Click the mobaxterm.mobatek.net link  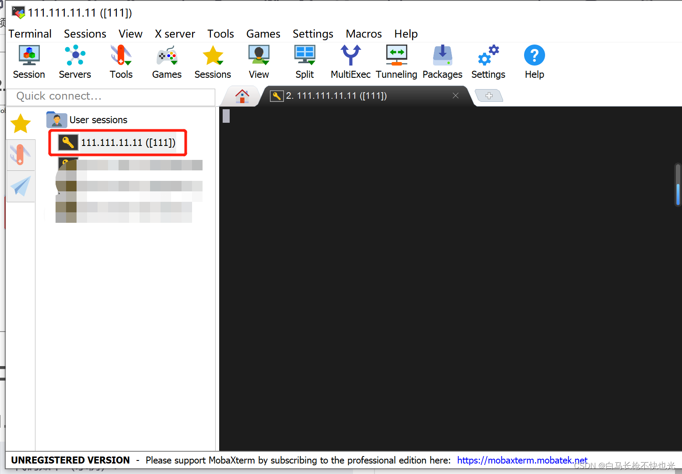tap(522, 460)
